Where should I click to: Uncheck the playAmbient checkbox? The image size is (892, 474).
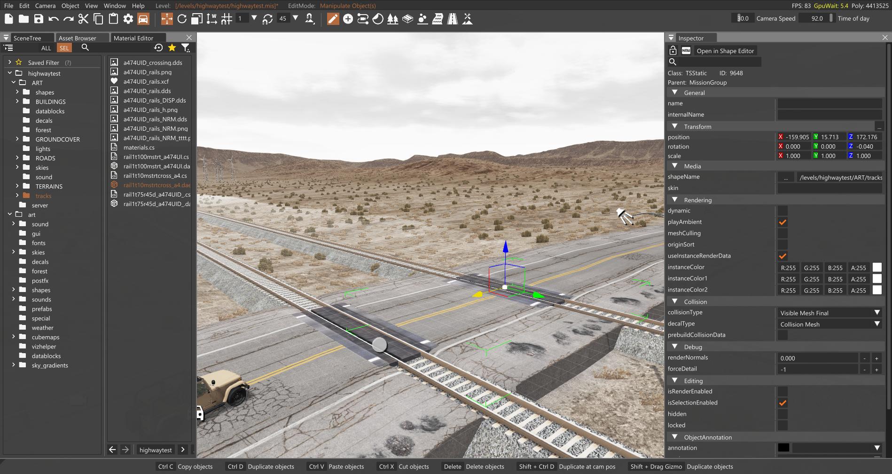click(x=782, y=222)
